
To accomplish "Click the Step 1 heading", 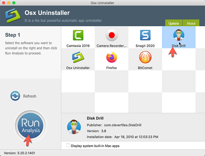I will [13, 35].
